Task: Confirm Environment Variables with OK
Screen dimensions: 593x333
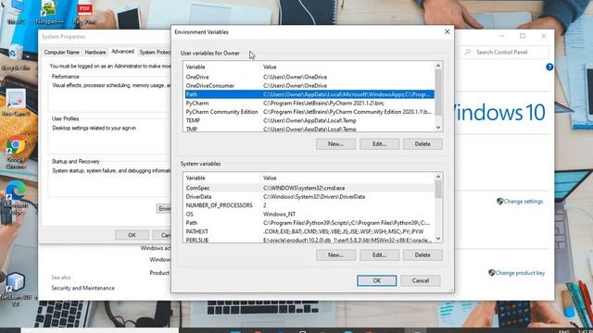Action: tap(377, 280)
